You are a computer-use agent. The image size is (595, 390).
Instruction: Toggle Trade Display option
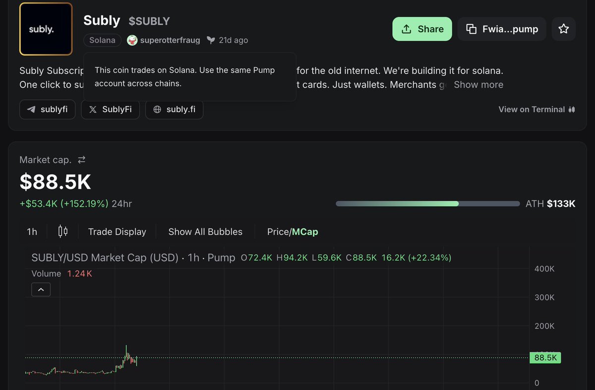[x=117, y=231]
